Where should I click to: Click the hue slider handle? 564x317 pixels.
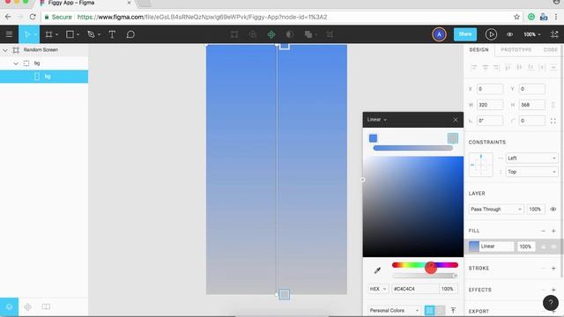(x=431, y=267)
